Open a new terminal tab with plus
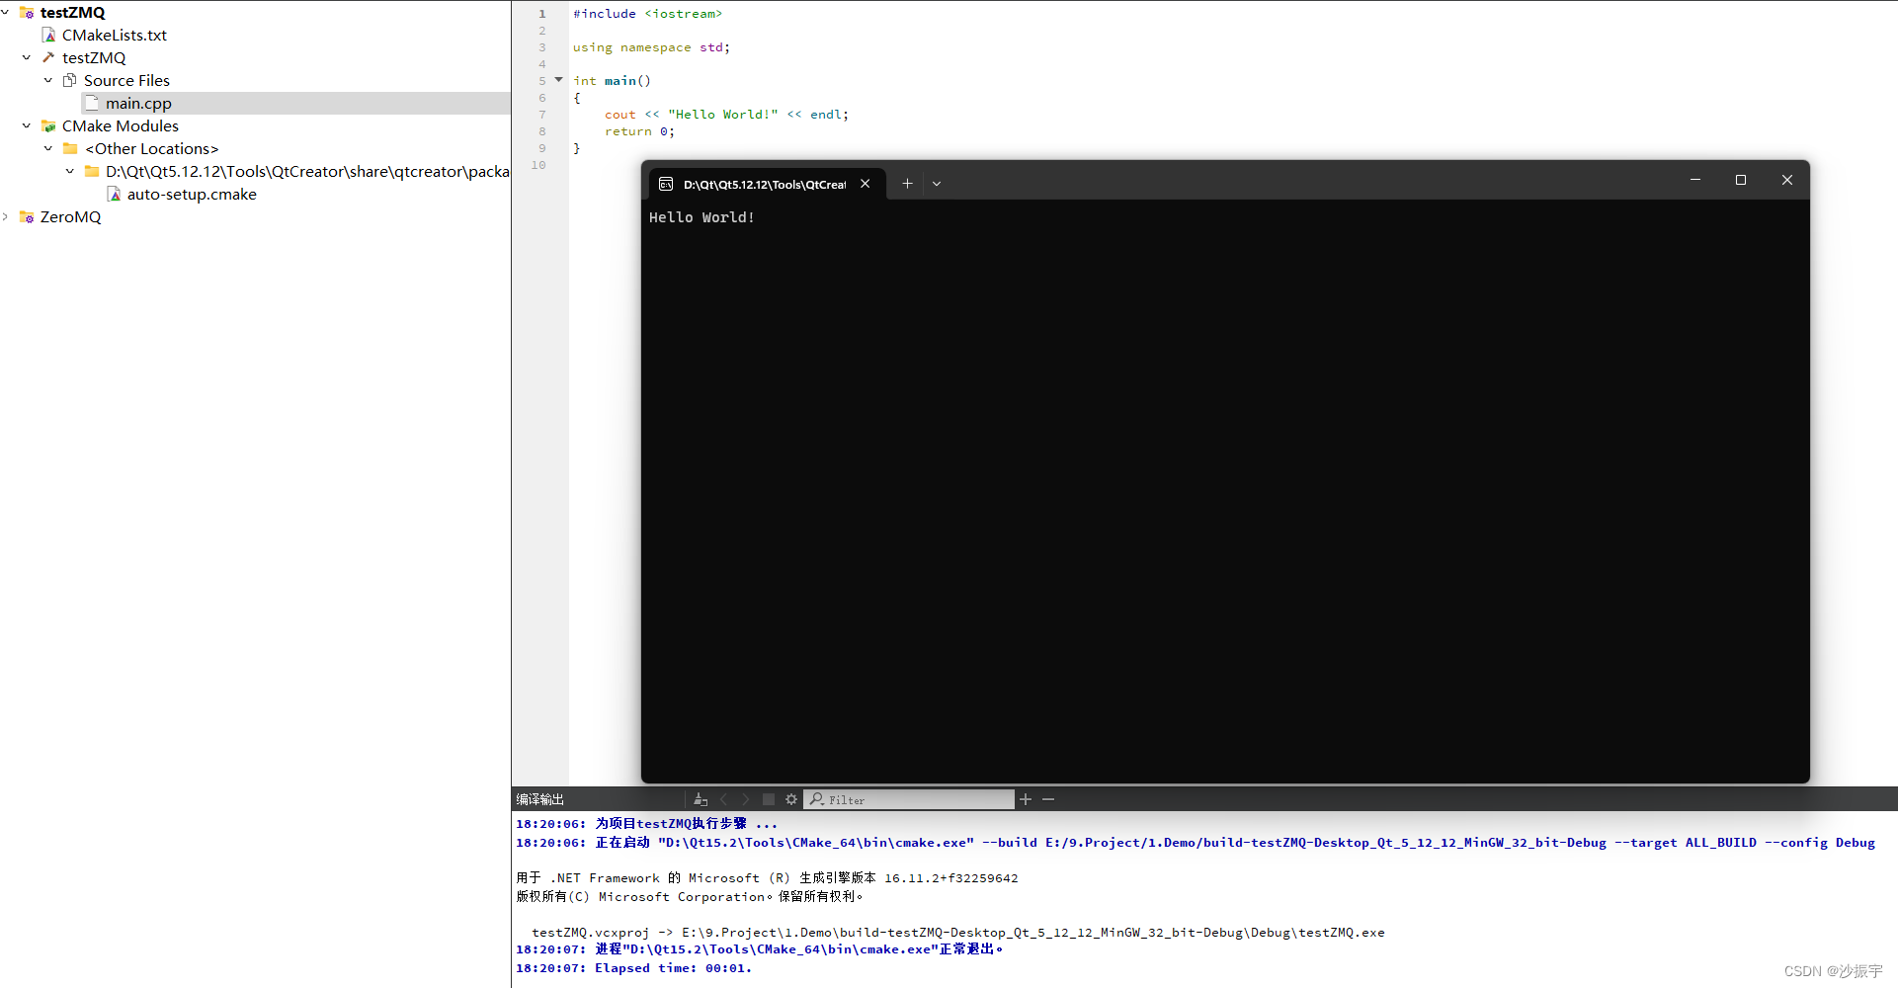 pos(907,183)
